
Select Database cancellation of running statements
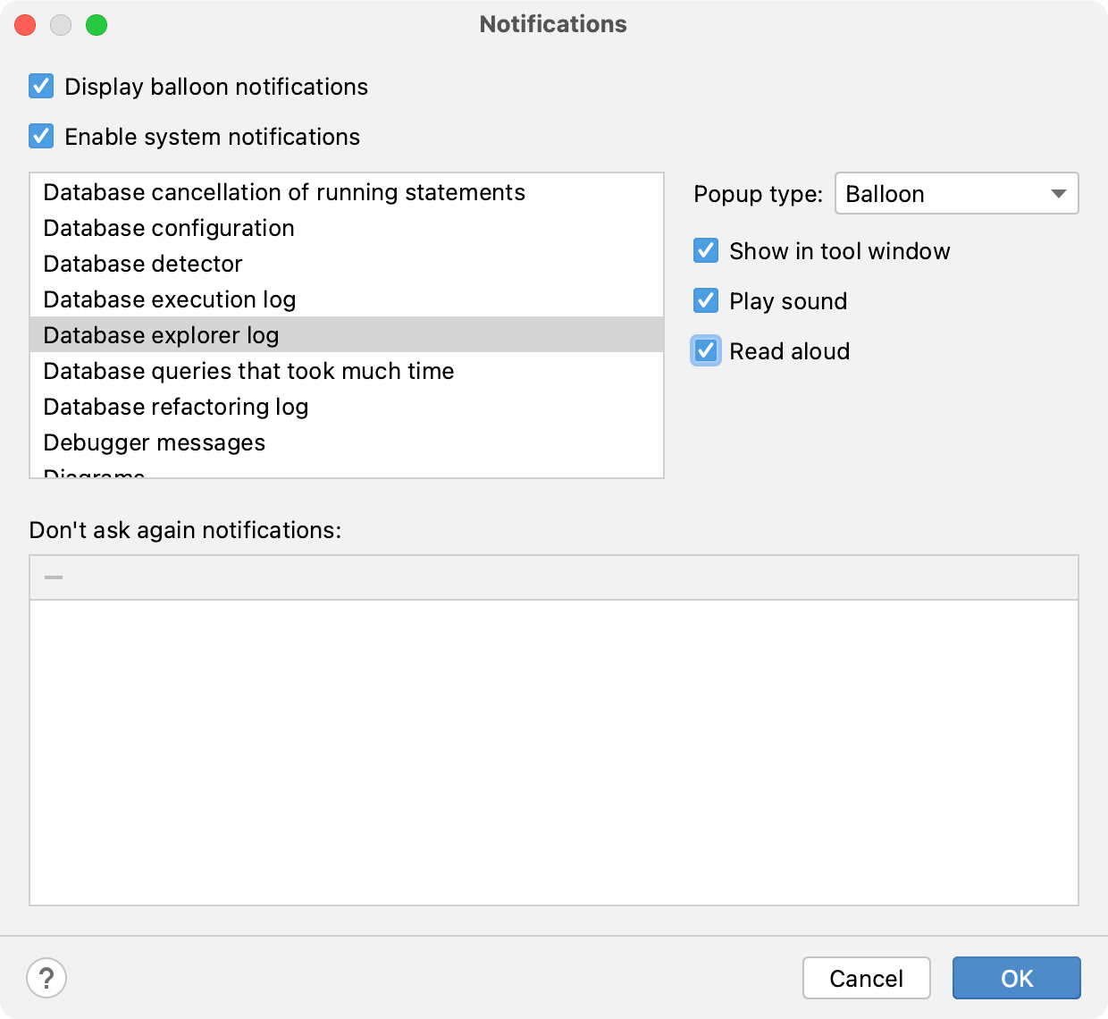click(x=283, y=192)
